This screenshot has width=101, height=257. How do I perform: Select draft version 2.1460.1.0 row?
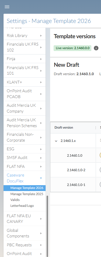[76, 155]
